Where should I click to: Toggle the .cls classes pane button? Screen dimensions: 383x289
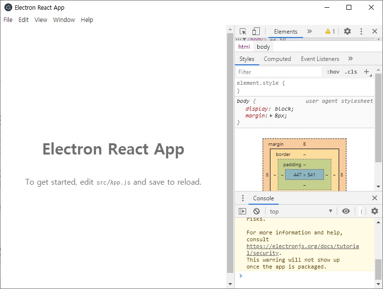click(351, 72)
